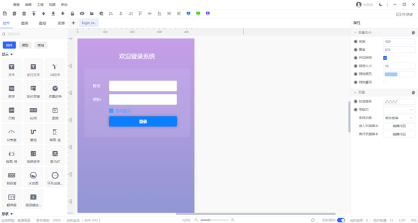Click the trash delete toolbar icon
Viewport: 418px width, 223px height.
[x=24, y=13]
